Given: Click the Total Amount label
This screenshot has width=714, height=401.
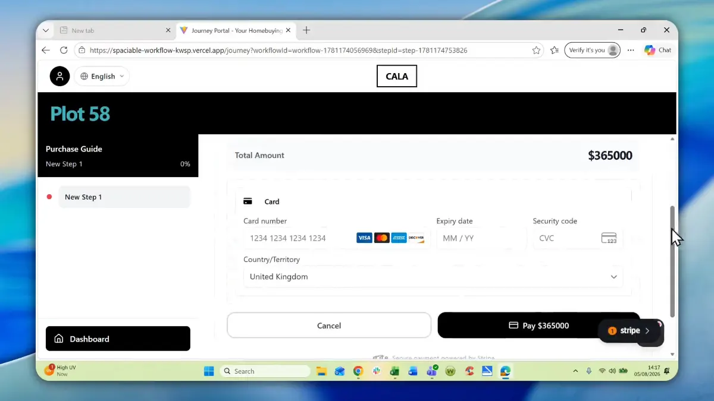Looking at the screenshot, I should click(259, 155).
